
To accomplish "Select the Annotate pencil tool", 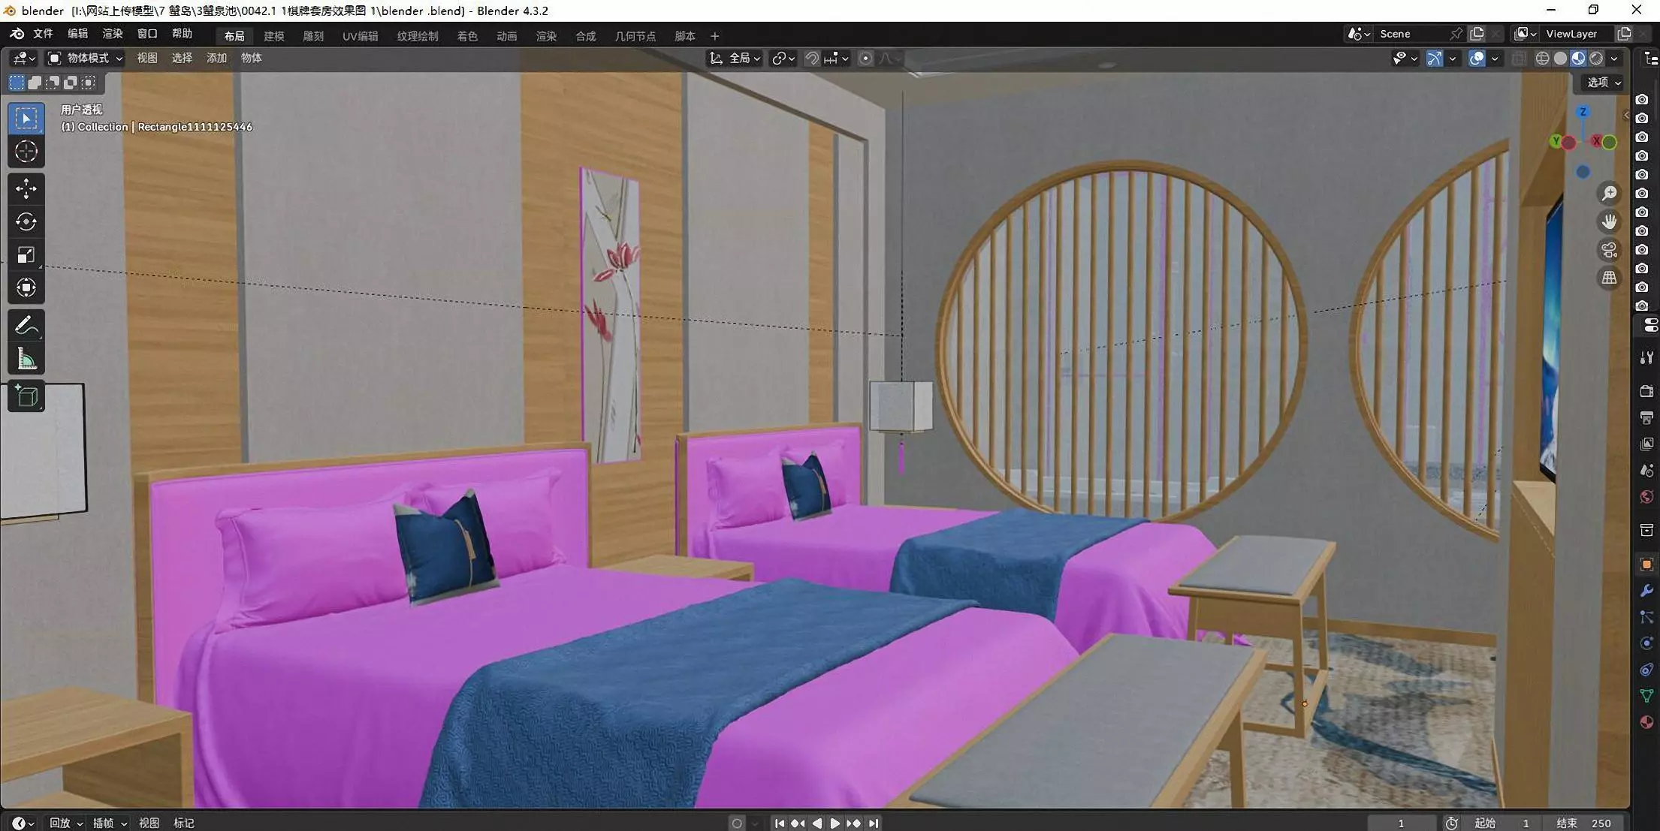I will pos(26,325).
